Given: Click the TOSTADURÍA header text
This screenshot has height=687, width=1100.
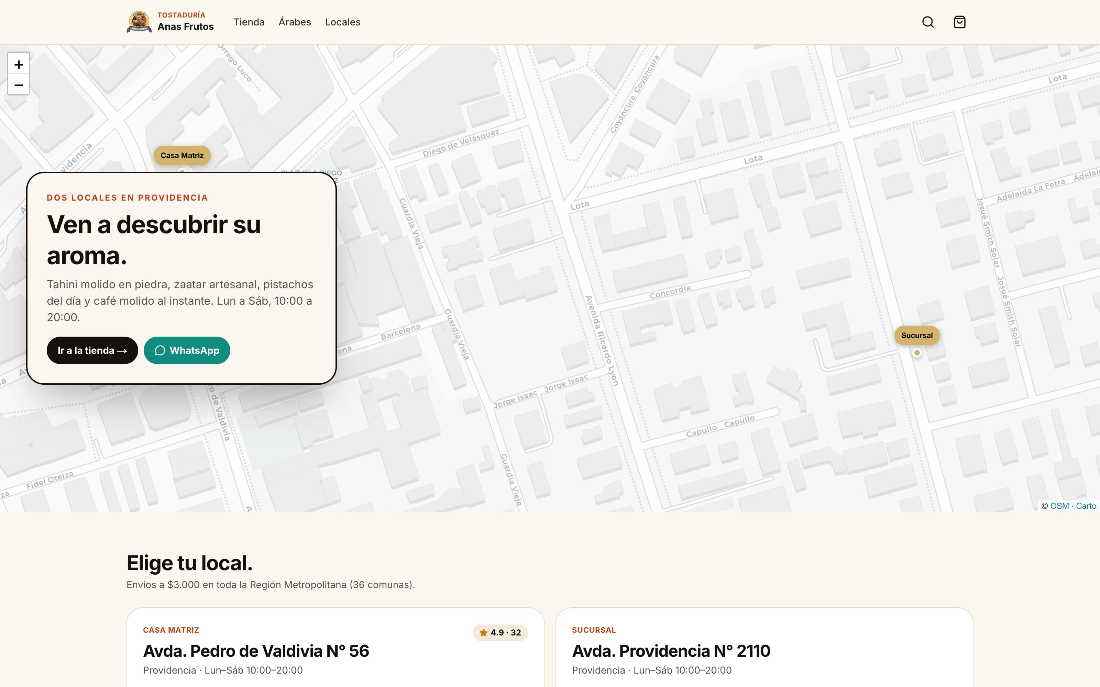Looking at the screenshot, I should 181,15.
